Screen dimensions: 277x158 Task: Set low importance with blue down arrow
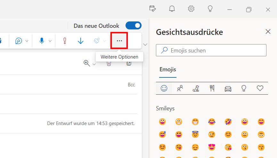coord(81,41)
